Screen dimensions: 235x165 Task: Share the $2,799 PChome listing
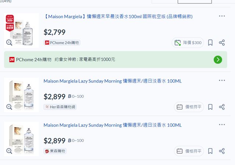[x=222, y=43]
